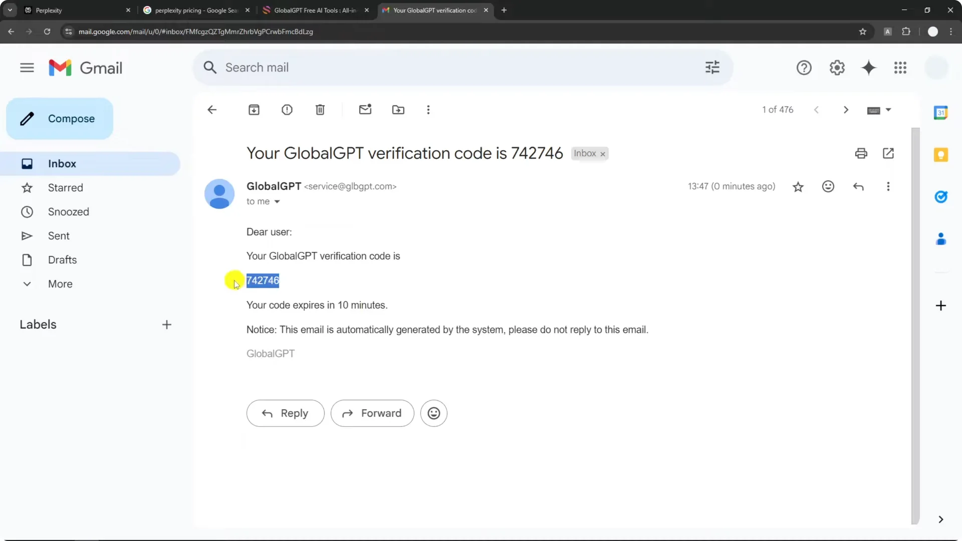962x541 pixels.
Task: Select Inbox in the sidebar
Action: (62, 163)
